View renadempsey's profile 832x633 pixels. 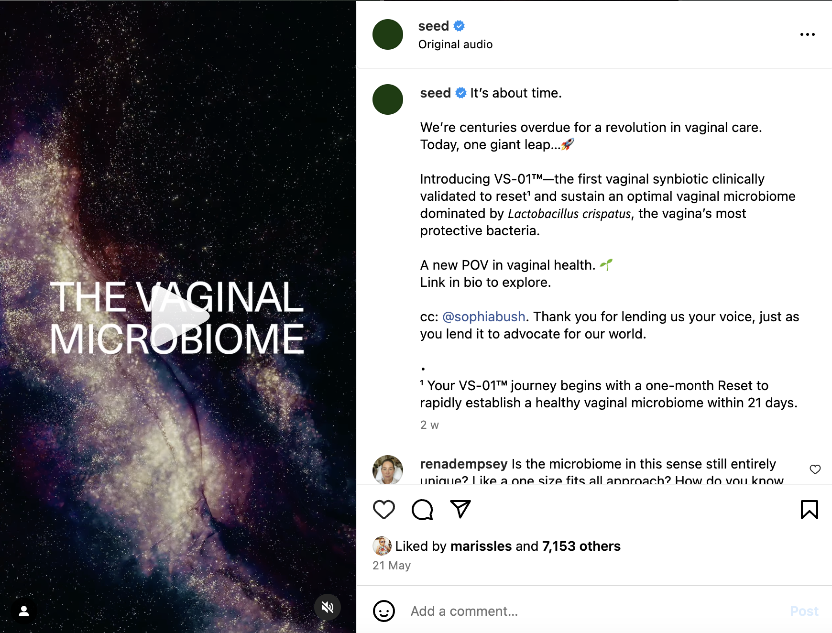coord(463,464)
